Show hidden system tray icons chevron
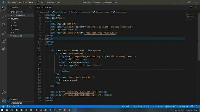Image resolution: width=200 pixels, height=112 pixels. coord(169,110)
